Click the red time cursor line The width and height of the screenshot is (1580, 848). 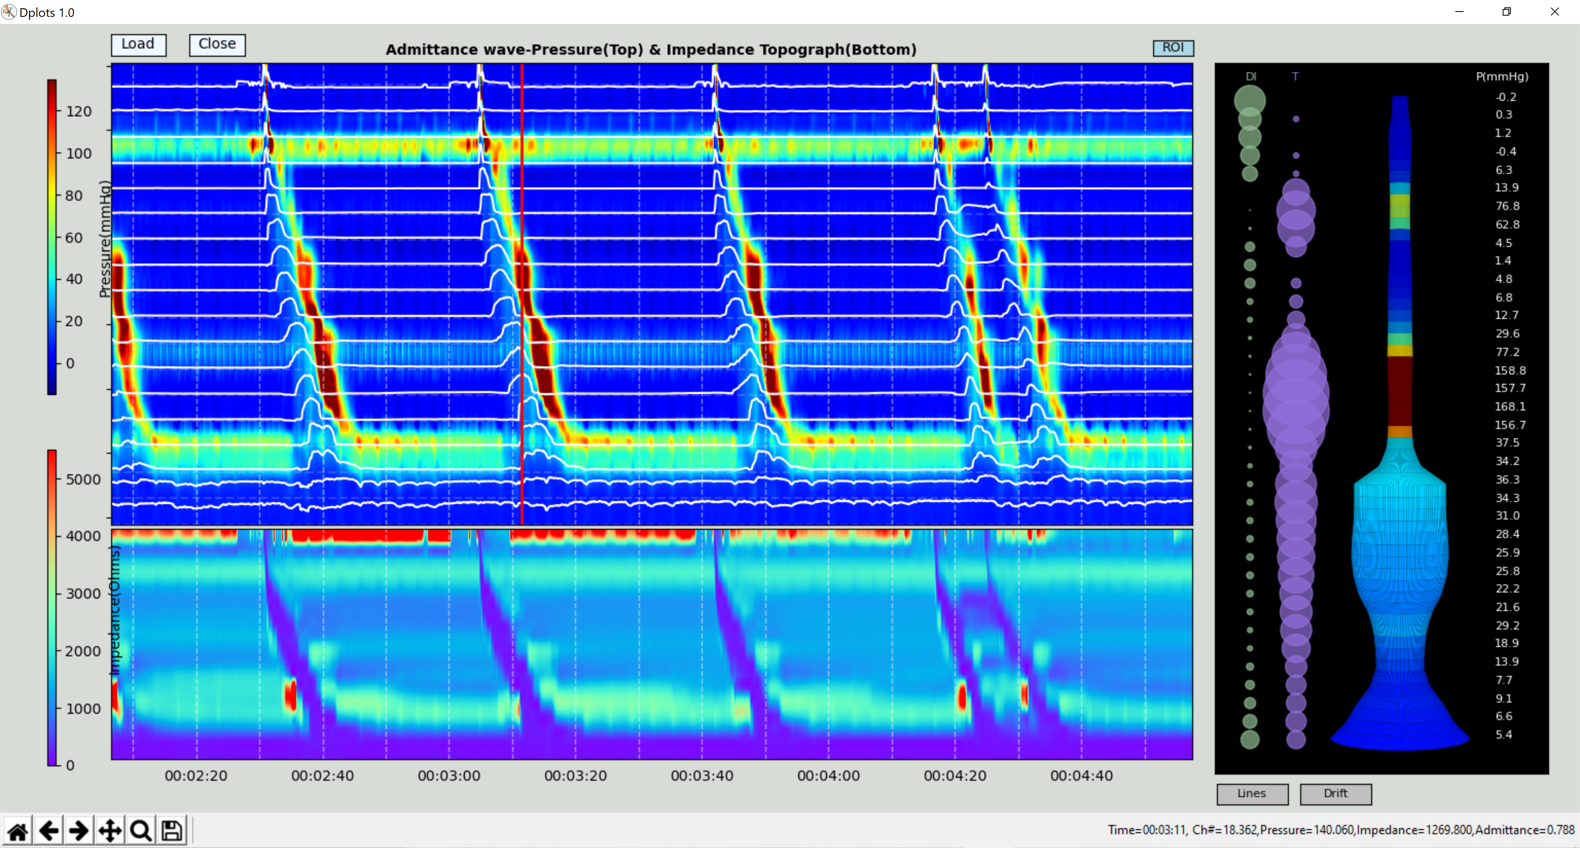pos(522,294)
